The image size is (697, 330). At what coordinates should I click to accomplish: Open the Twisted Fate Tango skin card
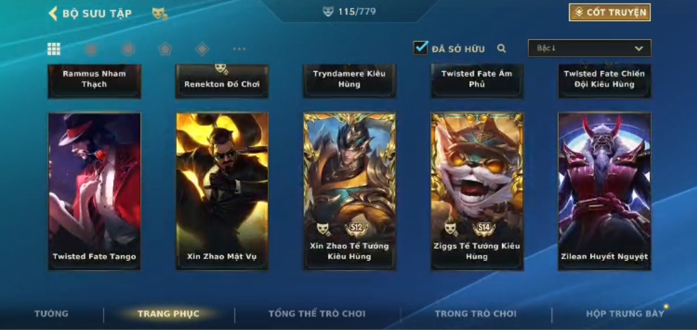[94, 191]
